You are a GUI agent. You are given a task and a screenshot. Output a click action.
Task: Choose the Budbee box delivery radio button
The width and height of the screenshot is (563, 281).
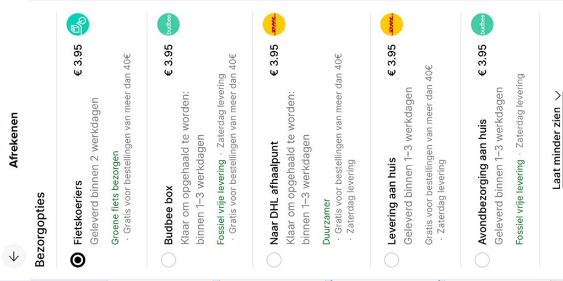(x=168, y=260)
